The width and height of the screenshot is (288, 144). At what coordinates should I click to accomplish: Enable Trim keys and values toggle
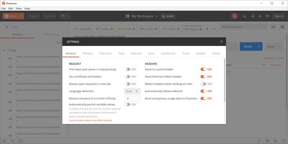[127, 69]
